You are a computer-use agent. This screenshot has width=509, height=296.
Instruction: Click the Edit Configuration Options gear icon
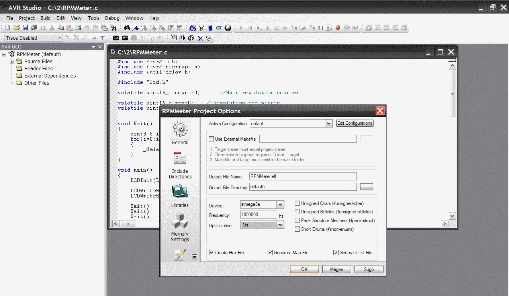click(x=208, y=38)
